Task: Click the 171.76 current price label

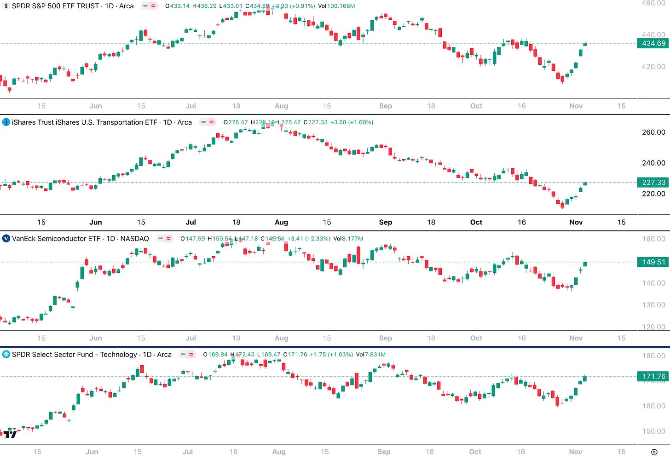Action: pos(653,376)
